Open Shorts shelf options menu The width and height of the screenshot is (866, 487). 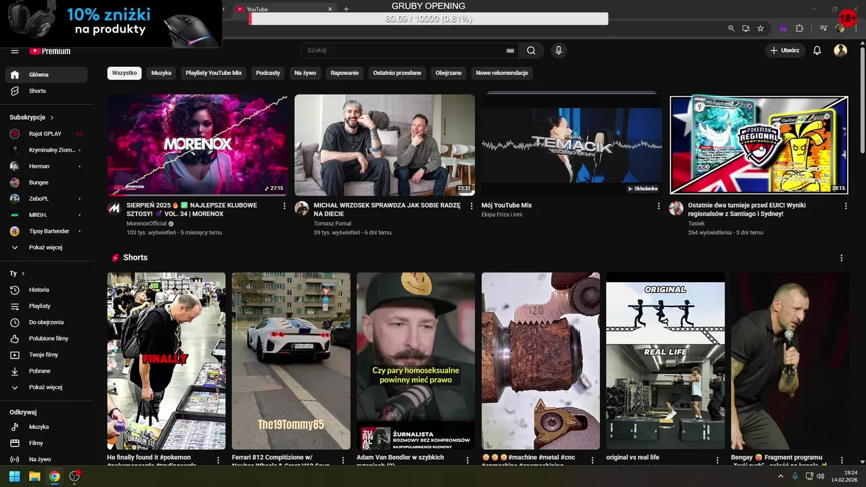click(842, 258)
